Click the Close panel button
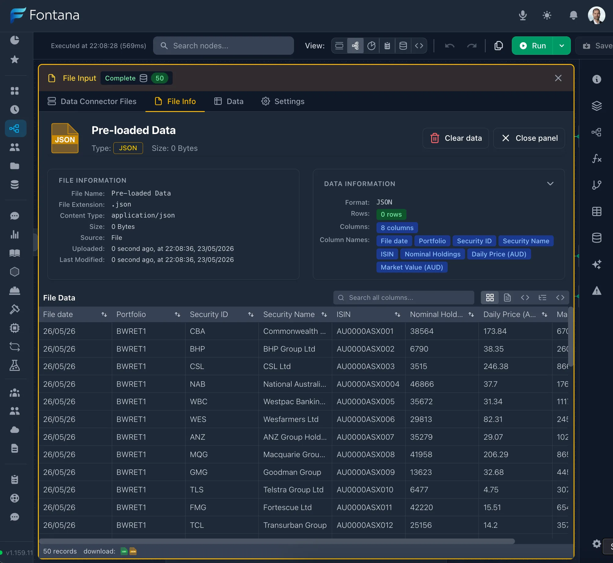613x563 pixels. click(x=529, y=138)
